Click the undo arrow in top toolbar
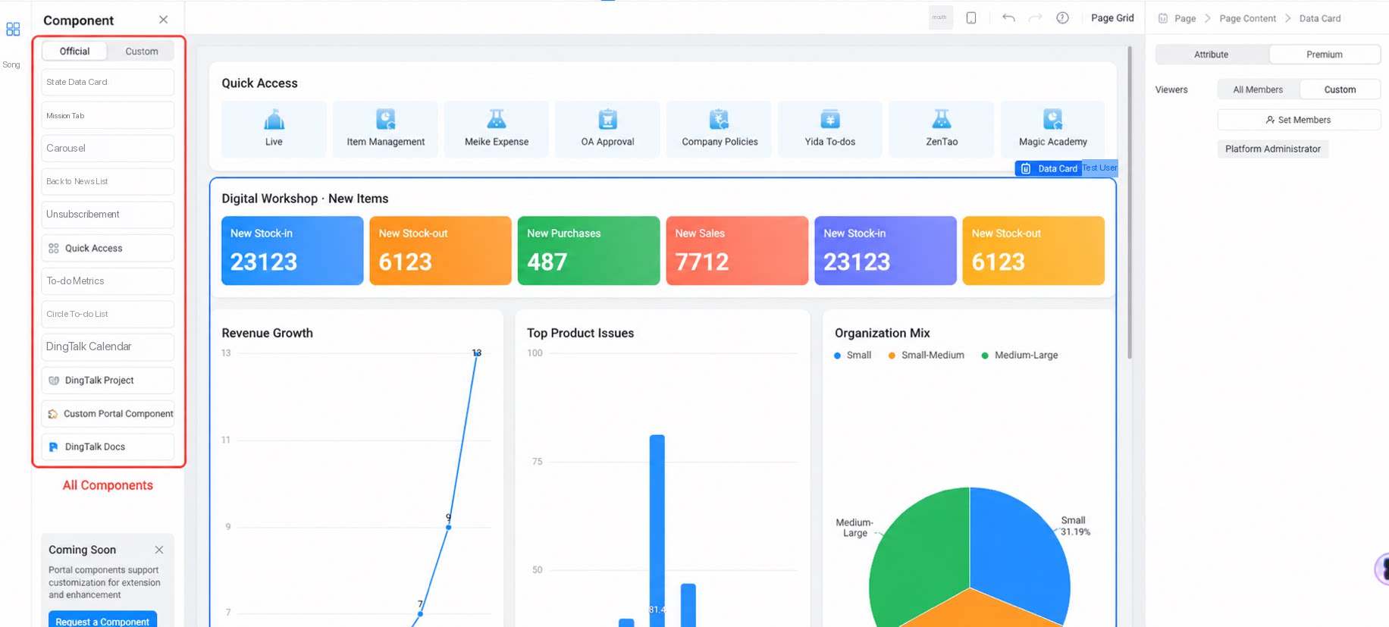This screenshot has width=1389, height=627. [x=1008, y=17]
